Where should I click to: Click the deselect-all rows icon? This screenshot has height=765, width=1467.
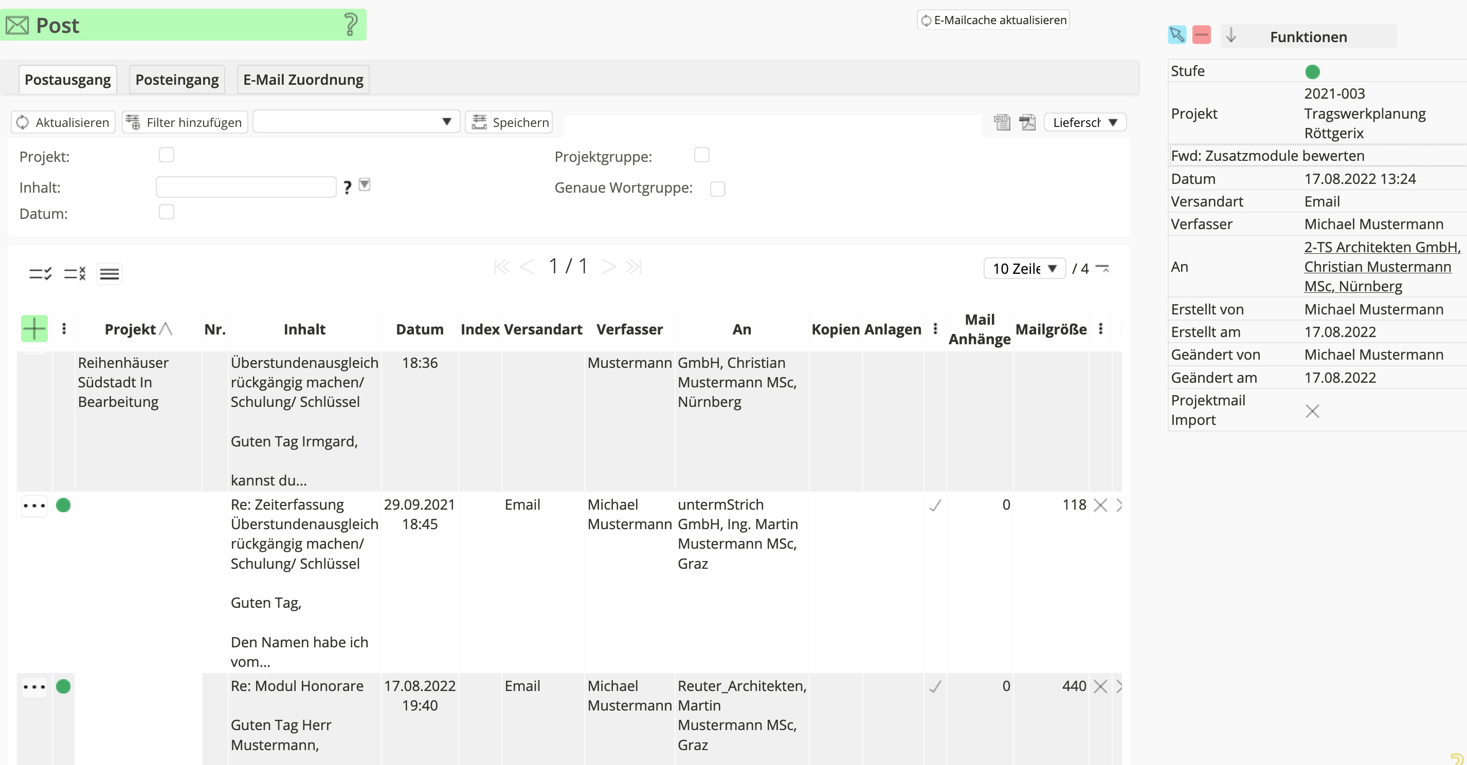click(75, 274)
